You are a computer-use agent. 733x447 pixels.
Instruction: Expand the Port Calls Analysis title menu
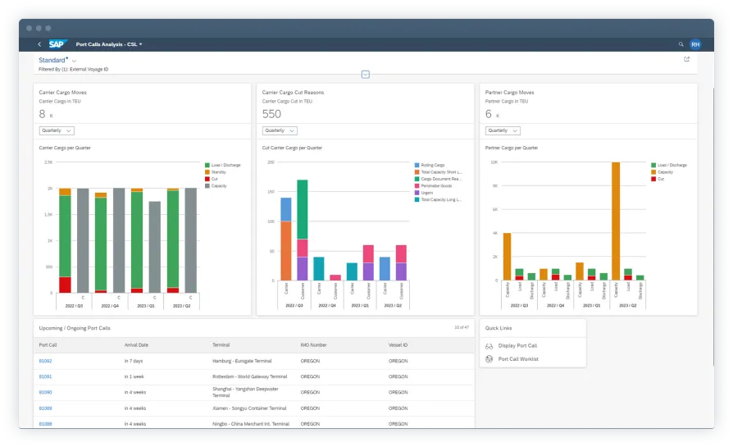click(141, 44)
